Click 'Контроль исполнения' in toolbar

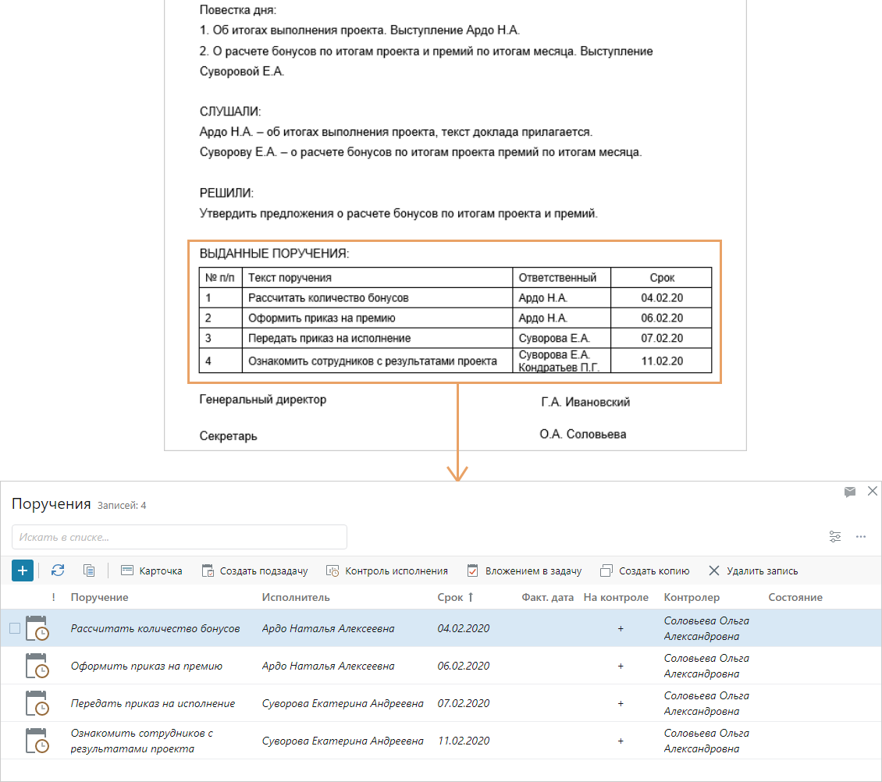387,571
